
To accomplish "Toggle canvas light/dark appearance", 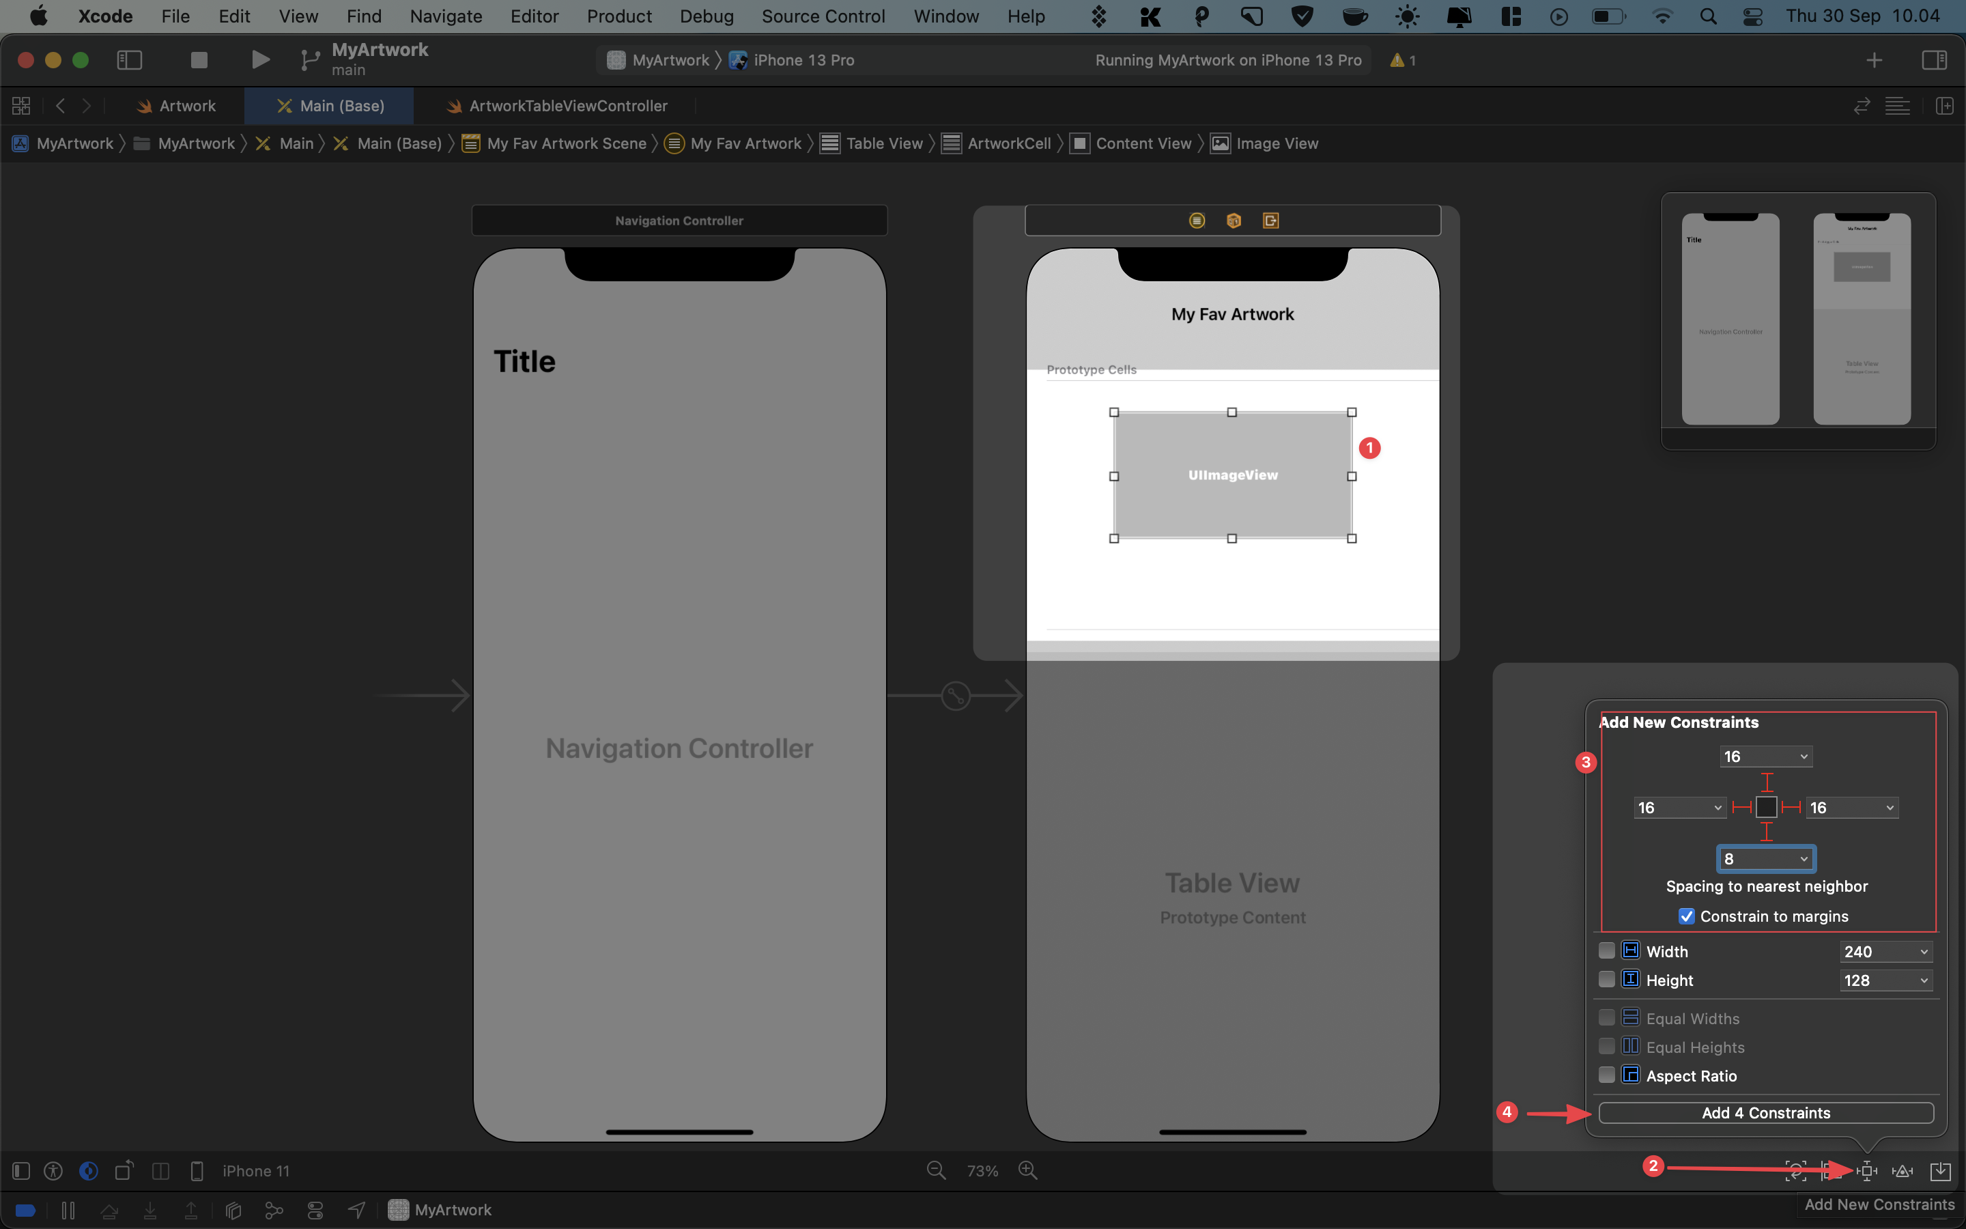I will (89, 1170).
